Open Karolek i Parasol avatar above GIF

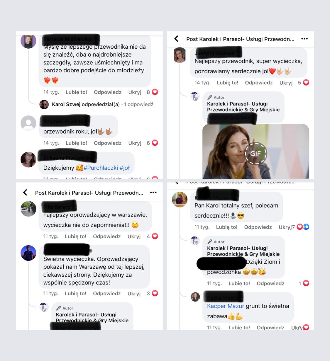pos(195,96)
